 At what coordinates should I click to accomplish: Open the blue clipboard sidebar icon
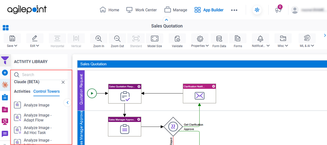click(5, 97)
